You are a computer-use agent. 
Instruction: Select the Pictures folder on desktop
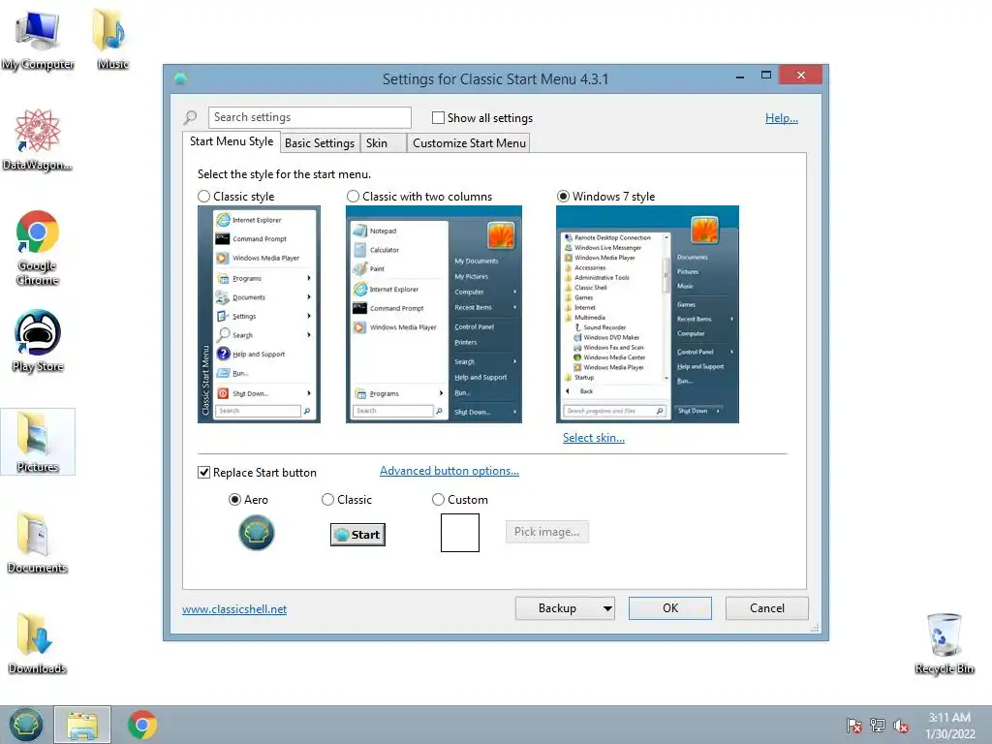[38, 442]
